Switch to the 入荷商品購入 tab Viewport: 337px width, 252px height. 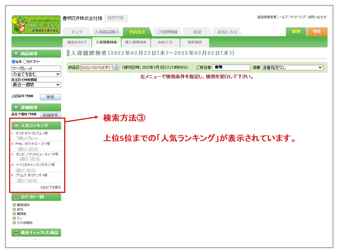click(107, 32)
